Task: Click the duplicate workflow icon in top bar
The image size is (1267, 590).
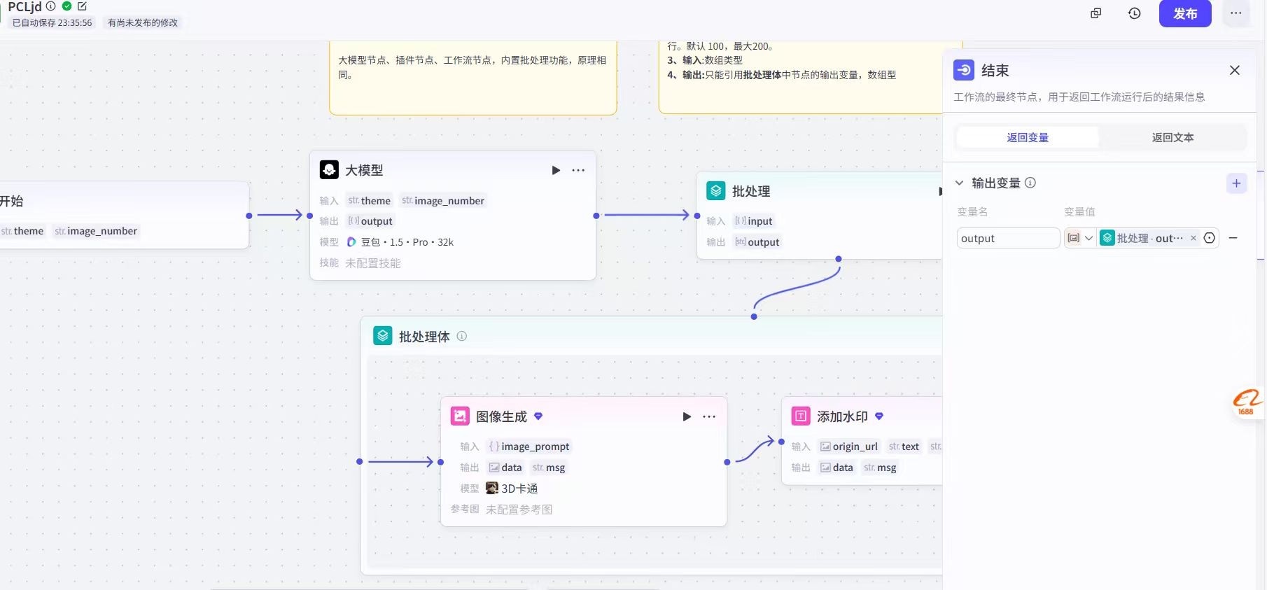Action: pos(1095,13)
